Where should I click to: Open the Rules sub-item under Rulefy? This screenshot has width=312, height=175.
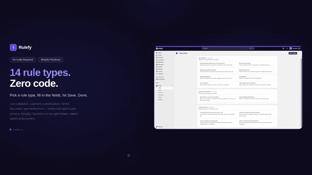click(160, 90)
